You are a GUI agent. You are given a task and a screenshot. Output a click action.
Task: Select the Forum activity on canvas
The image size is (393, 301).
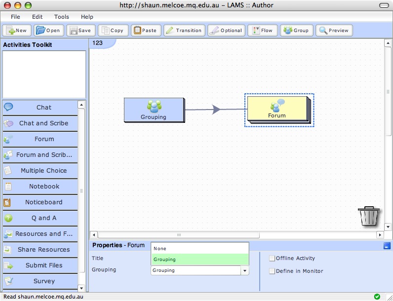(277, 109)
